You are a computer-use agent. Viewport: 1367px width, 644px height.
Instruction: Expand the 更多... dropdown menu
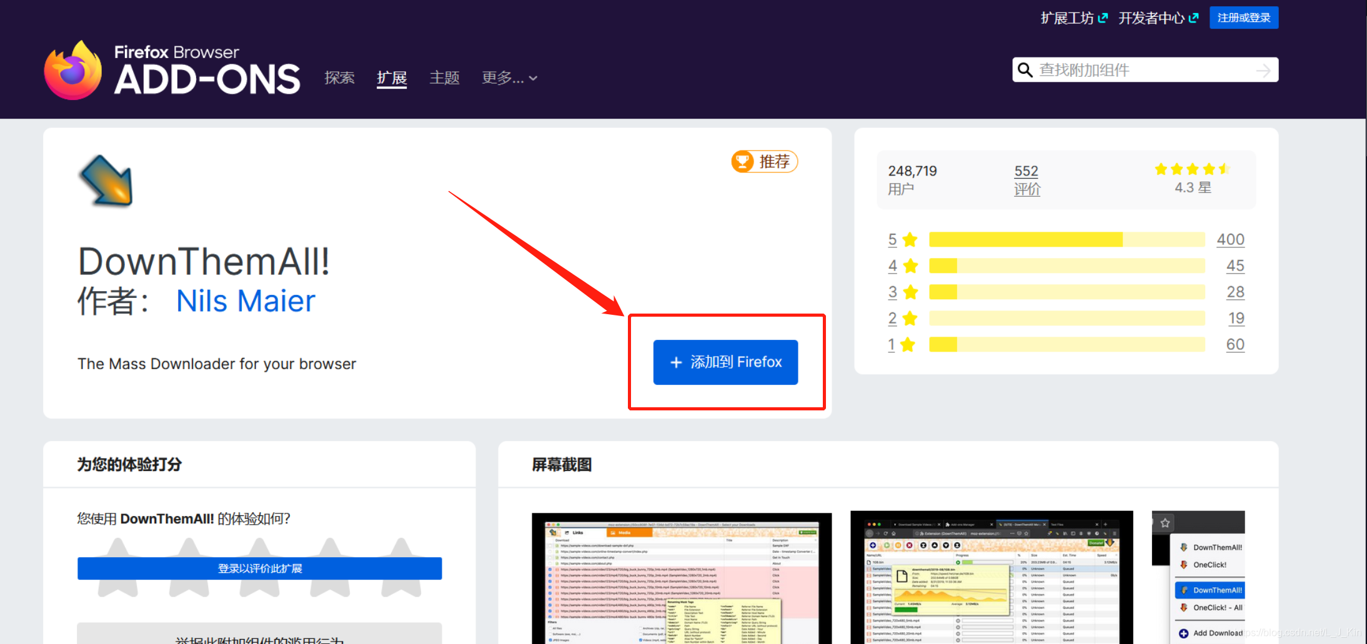[x=509, y=77]
